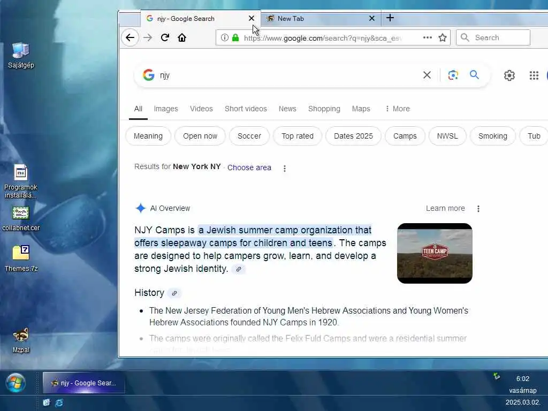This screenshot has height=411, width=548.
Task: Open a new tab with the plus button
Action: pyautogui.click(x=390, y=18)
